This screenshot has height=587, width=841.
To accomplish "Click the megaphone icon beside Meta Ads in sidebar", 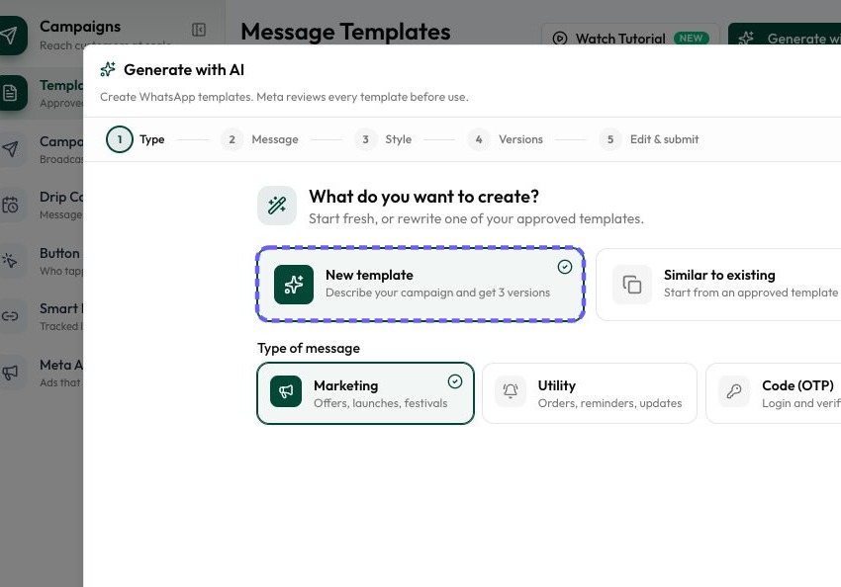I will [10, 373].
